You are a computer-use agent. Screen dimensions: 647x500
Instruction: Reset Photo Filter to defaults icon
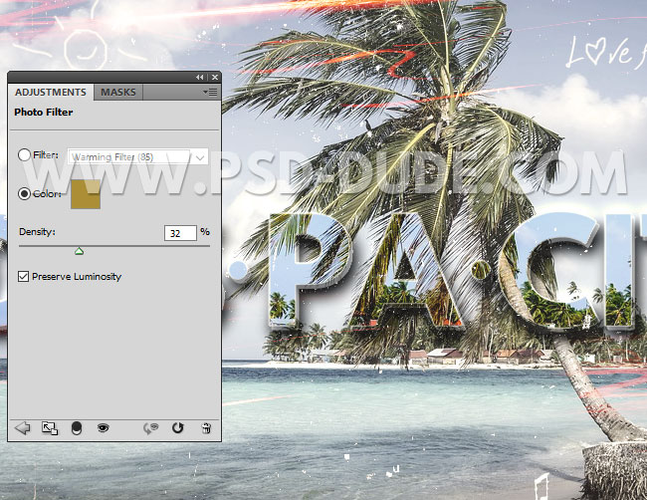[x=178, y=427]
